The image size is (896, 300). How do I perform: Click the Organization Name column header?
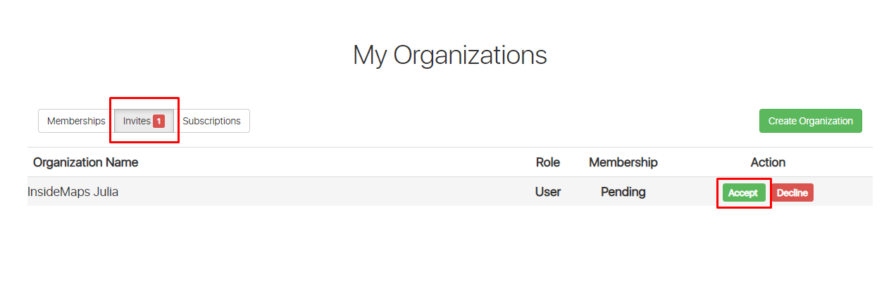[85, 162]
